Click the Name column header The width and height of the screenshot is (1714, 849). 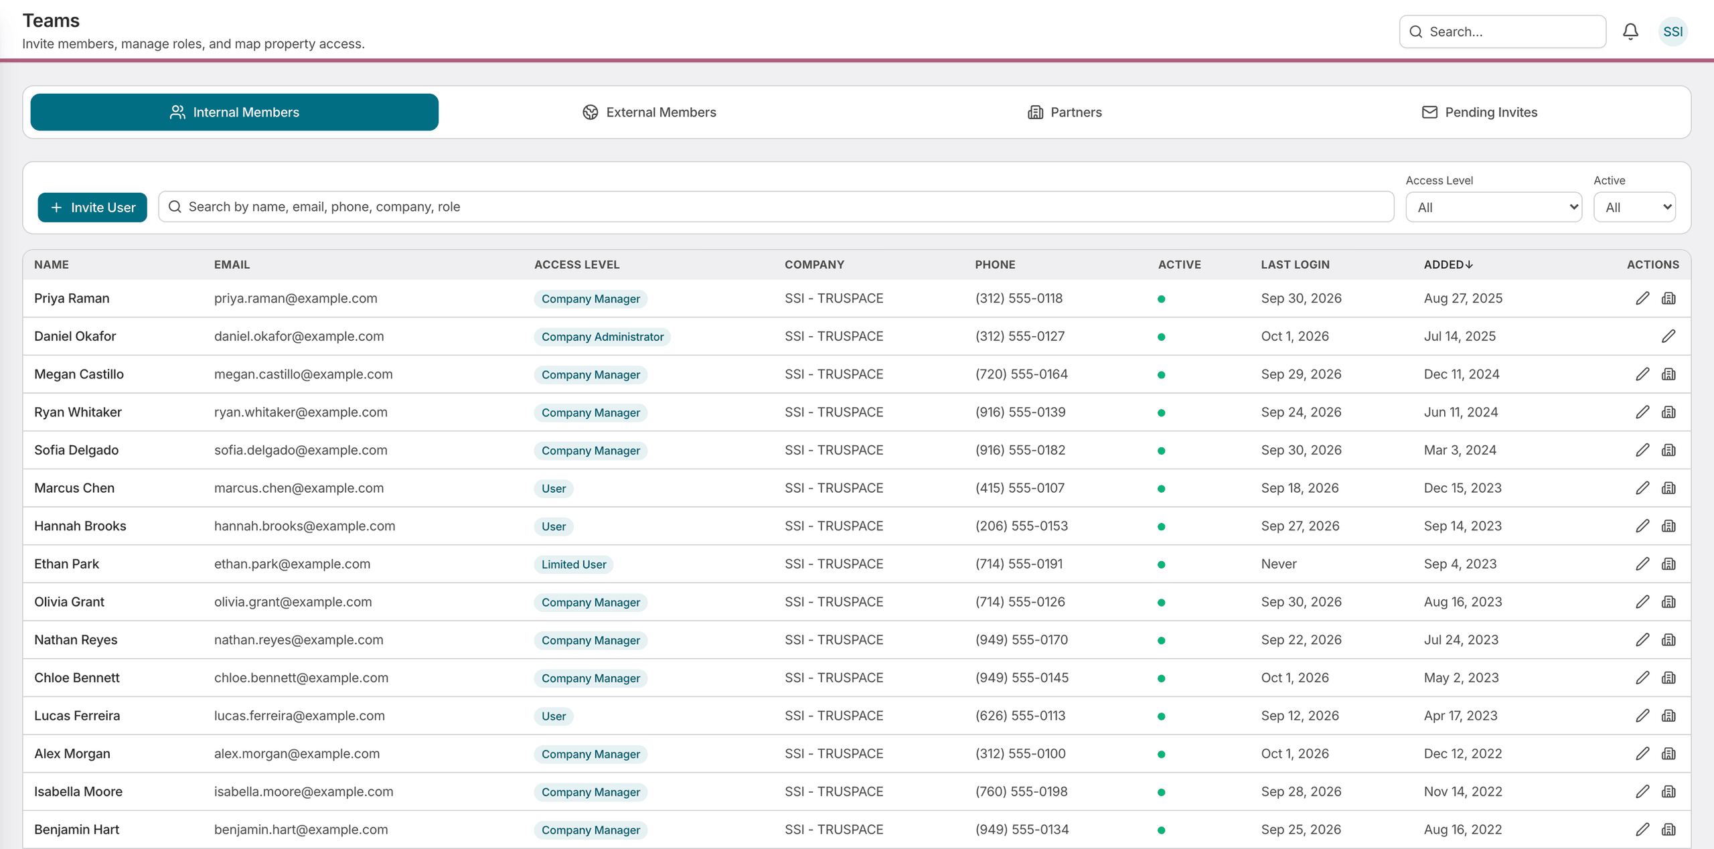coord(52,264)
